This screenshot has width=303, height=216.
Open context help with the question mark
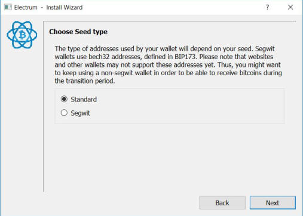click(x=268, y=7)
